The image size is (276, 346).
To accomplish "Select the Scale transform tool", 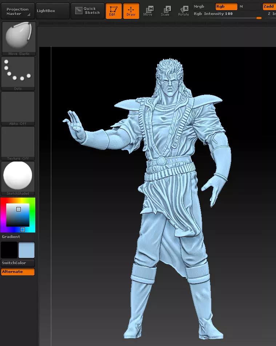I will point(165,11).
